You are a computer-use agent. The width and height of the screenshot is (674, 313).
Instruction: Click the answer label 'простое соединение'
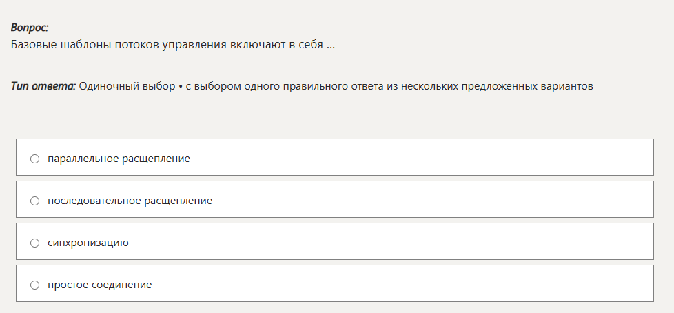coord(99,285)
